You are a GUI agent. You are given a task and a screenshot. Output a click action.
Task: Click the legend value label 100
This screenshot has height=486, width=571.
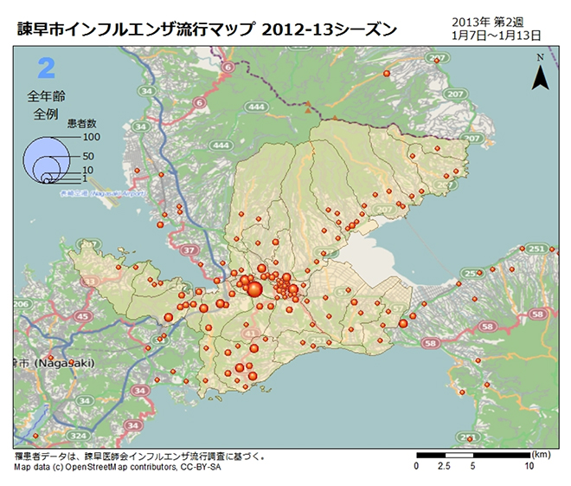[x=92, y=137]
